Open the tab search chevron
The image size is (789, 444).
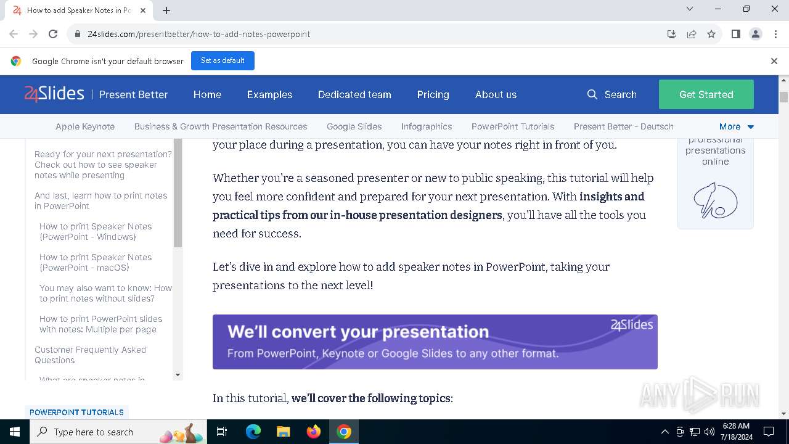point(690,9)
